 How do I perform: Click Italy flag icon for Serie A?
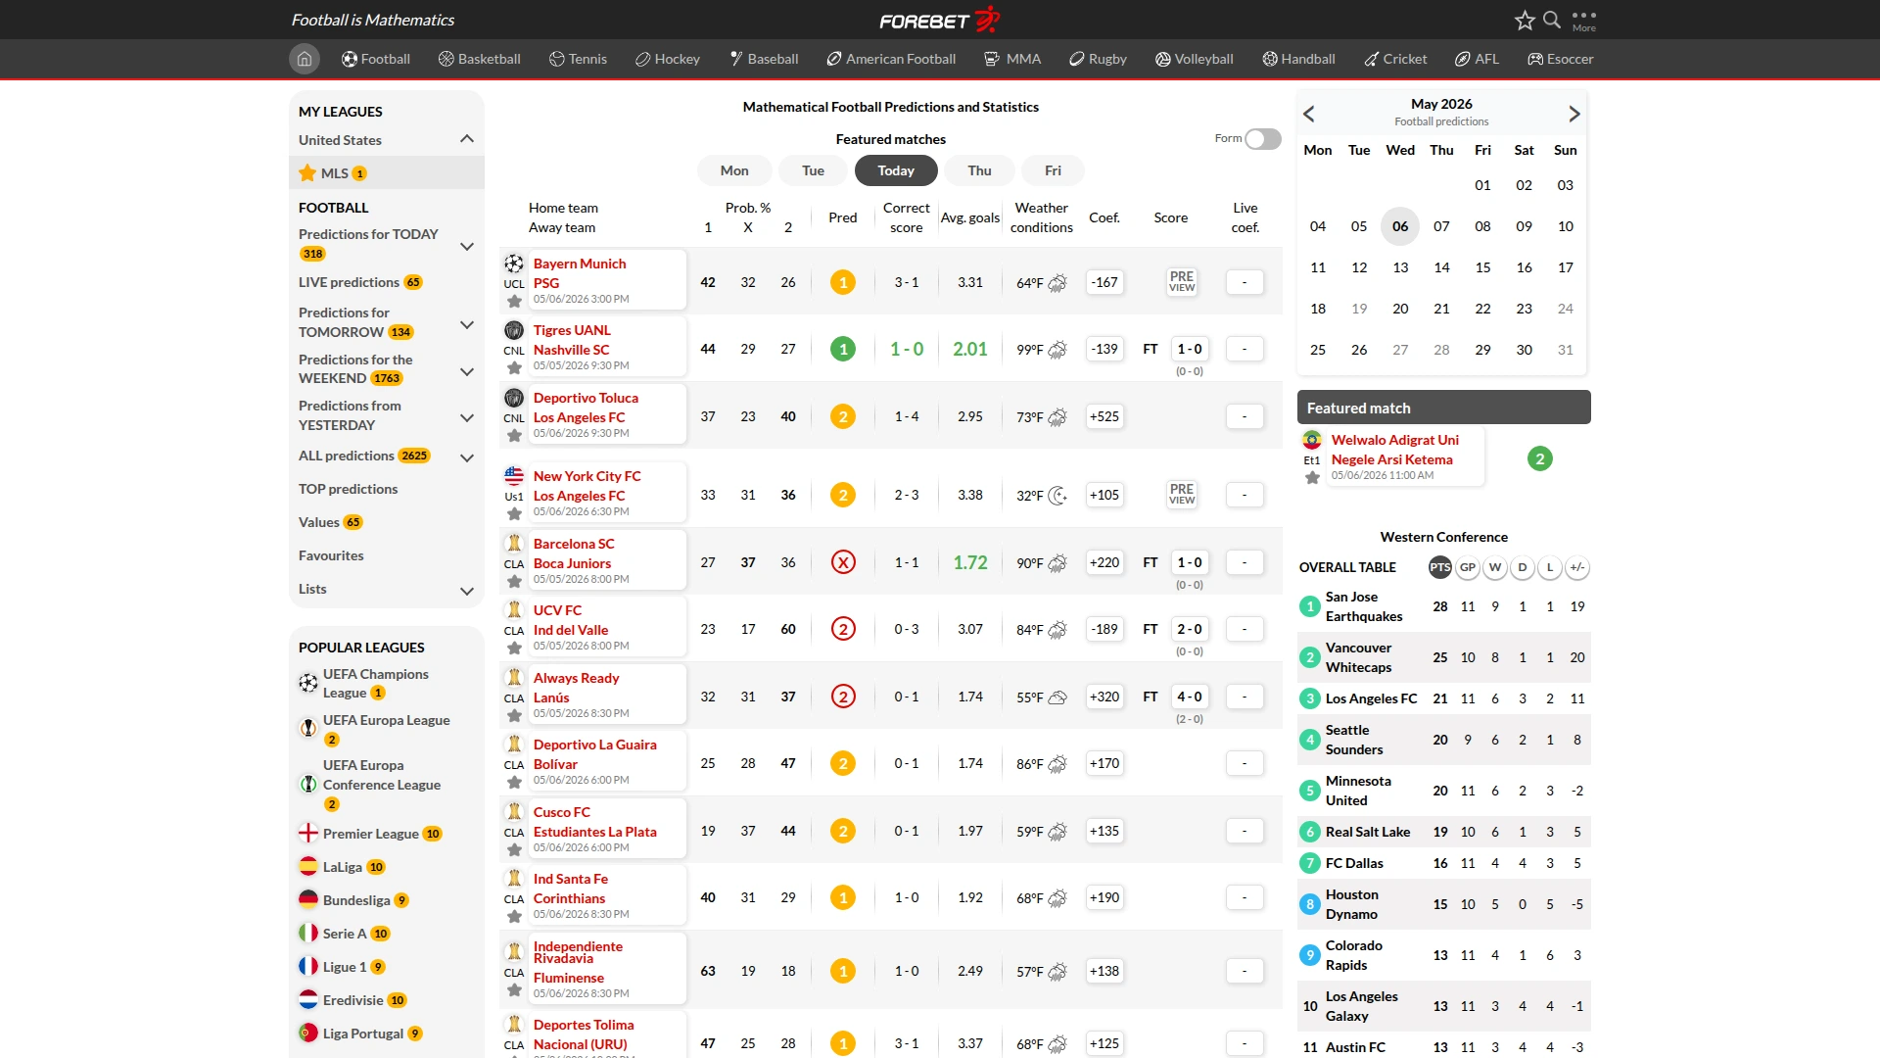tap(308, 934)
